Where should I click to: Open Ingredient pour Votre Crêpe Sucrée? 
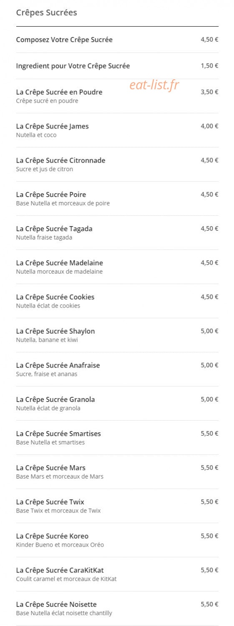[x=117, y=66]
